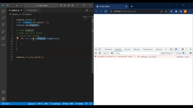Open a new browser tab
The height and width of the screenshot is (108, 193).
pos(131,7)
